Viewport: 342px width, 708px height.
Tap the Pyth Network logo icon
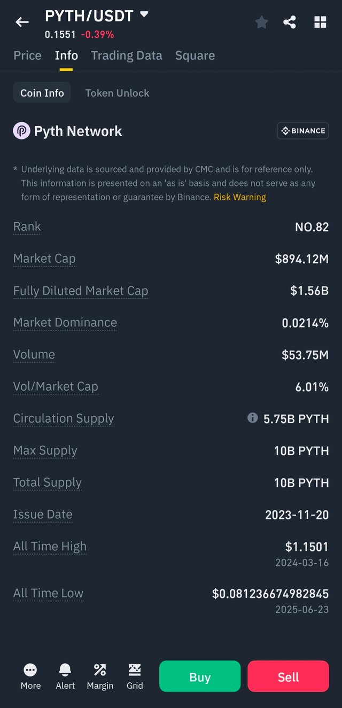pos(22,131)
